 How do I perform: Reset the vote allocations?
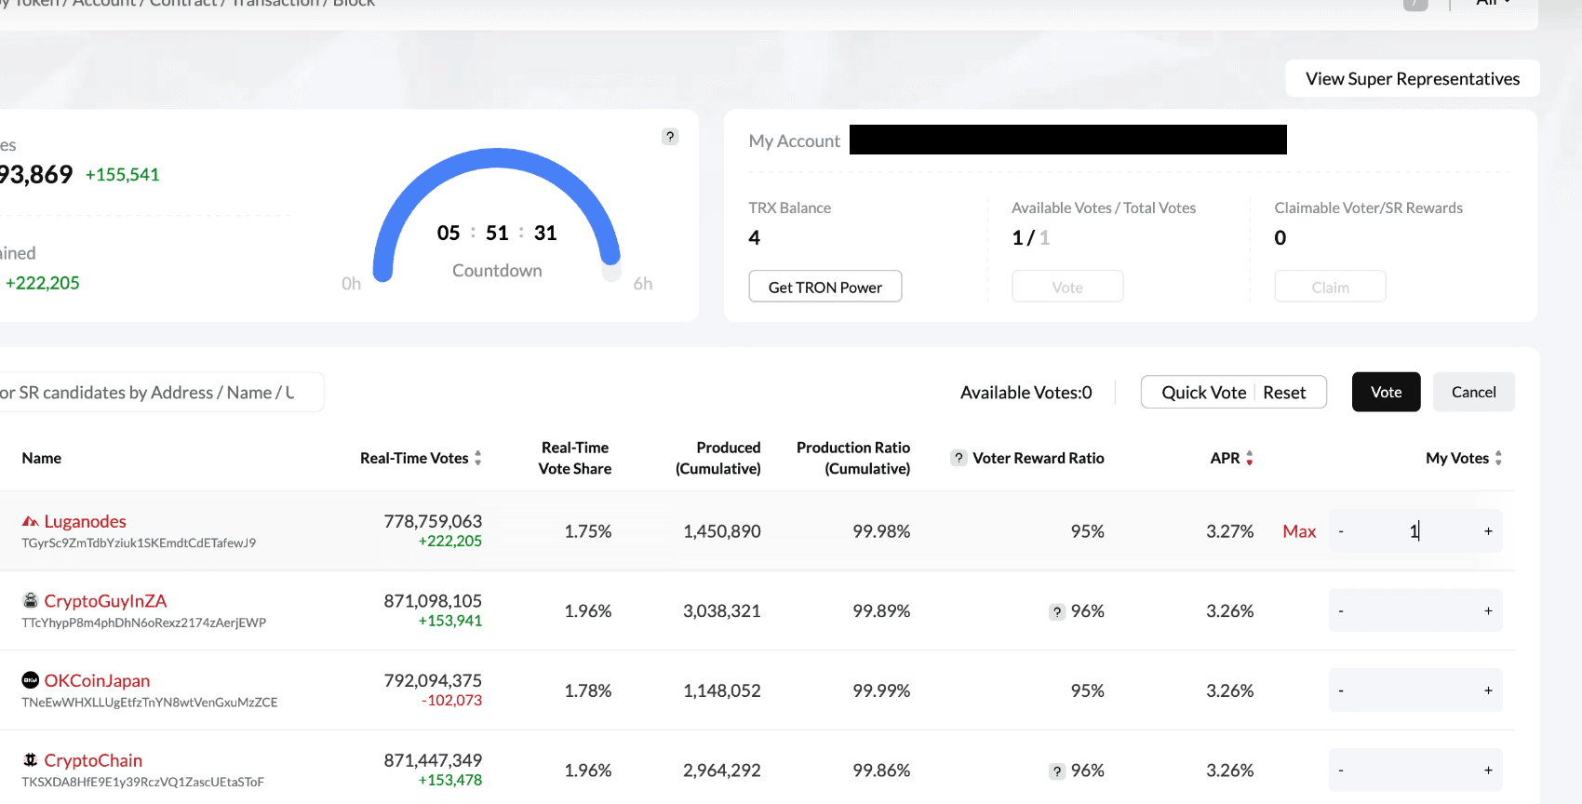pos(1284,393)
